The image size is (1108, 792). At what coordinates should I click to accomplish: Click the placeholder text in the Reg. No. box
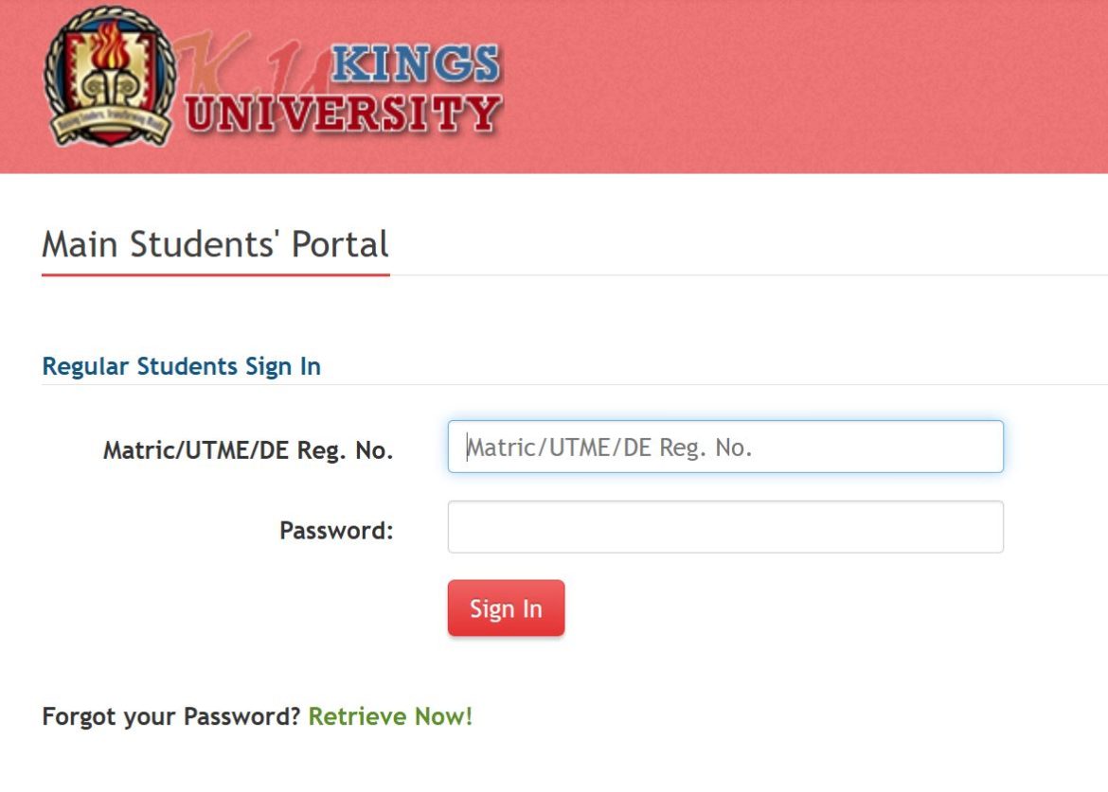[610, 447]
